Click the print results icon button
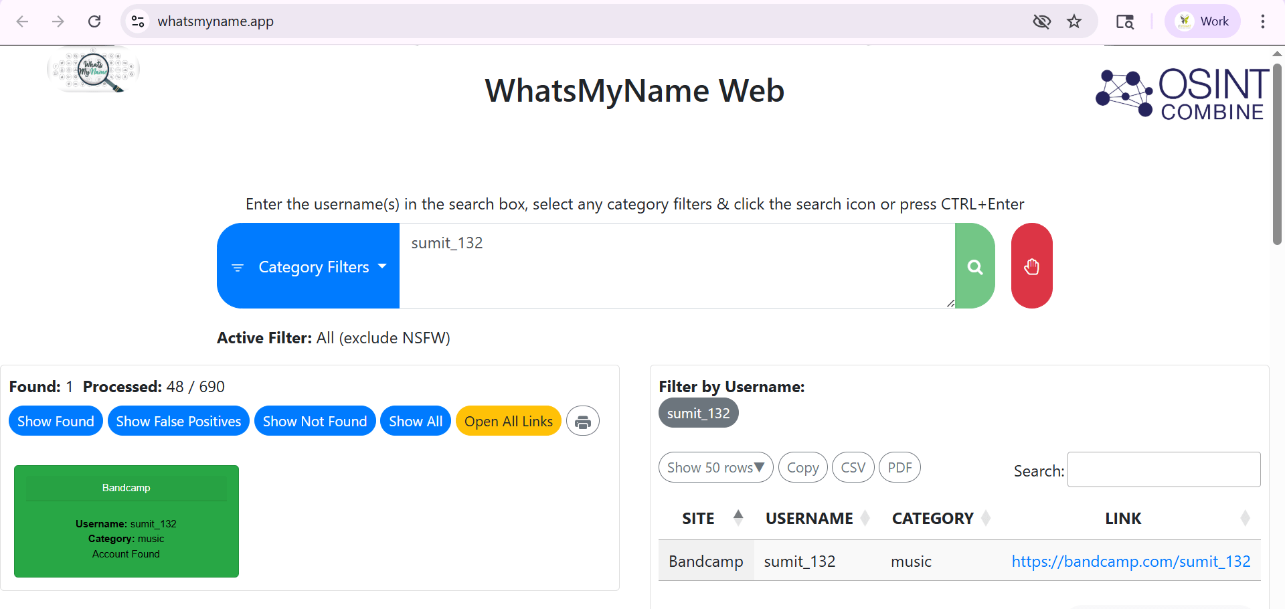This screenshot has height=609, width=1285. 583,422
